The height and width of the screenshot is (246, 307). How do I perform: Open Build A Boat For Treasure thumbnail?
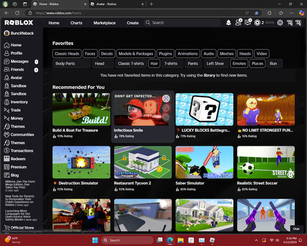pos(81,109)
